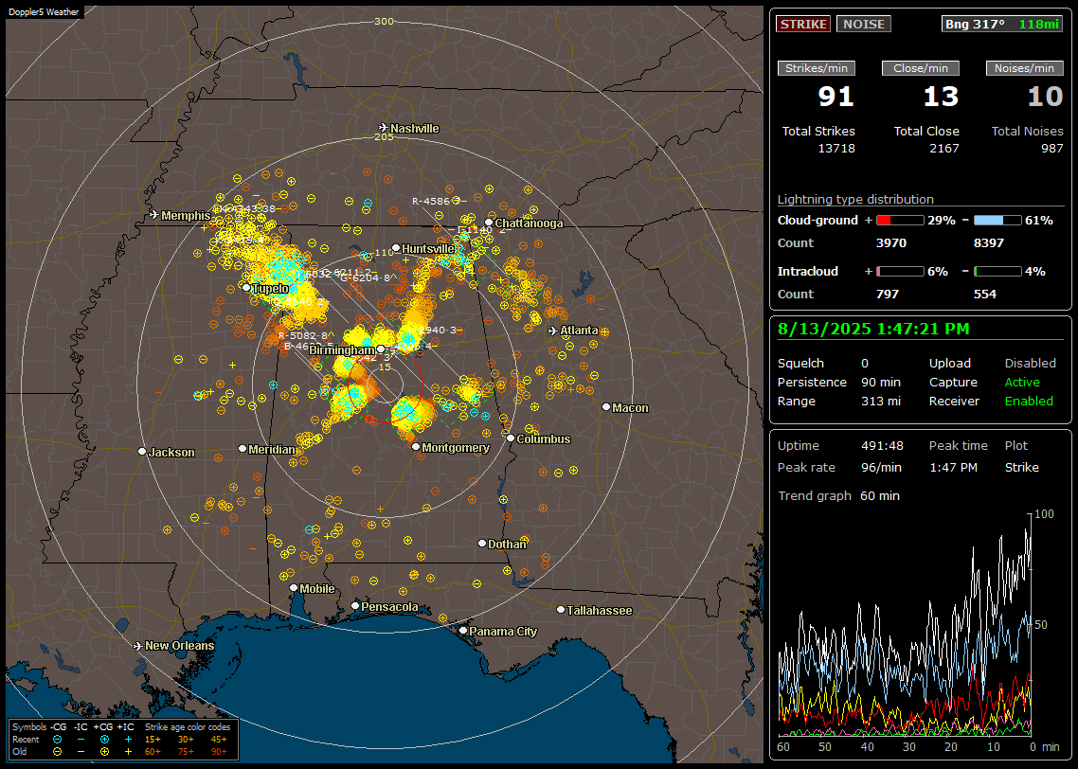The image size is (1078, 769).
Task: Click the Peak rate 96/min value
Action: 882,467
